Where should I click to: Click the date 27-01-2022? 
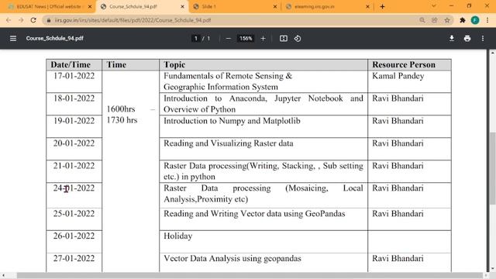74,258
